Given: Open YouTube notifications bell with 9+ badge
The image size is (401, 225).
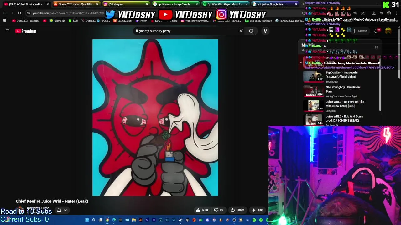Looking at the screenshot, I should 377,31.
